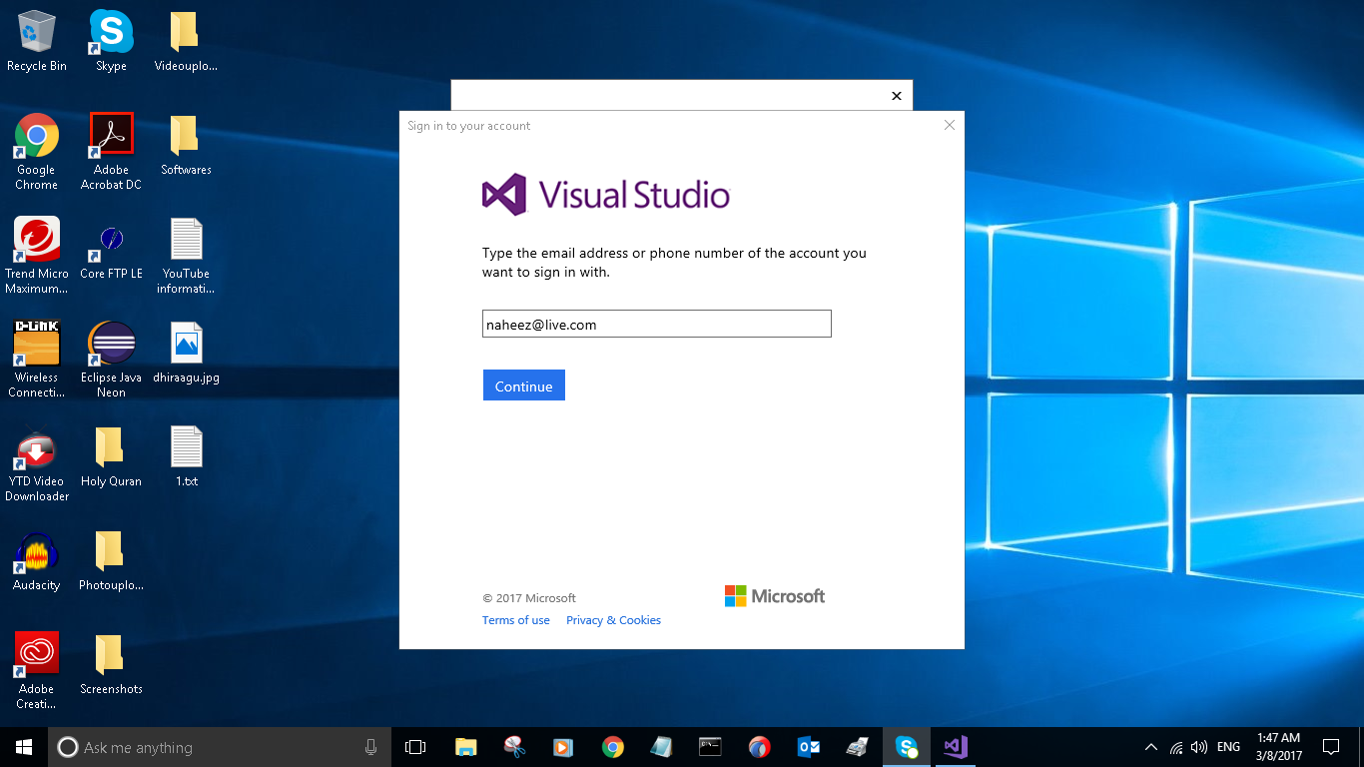Launch Adobe Acrobat DC from the desktop
The width and height of the screenshot is (1364, 767).
click(110, 133)
